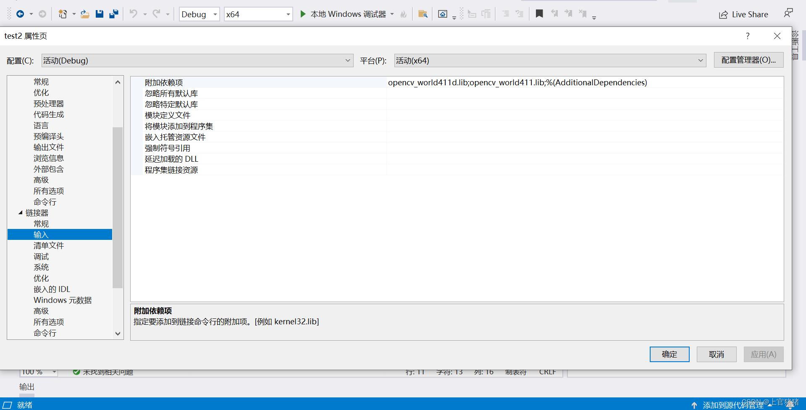
Task: Click the tree scrollbar up arrow
Action: pos(118,82)
